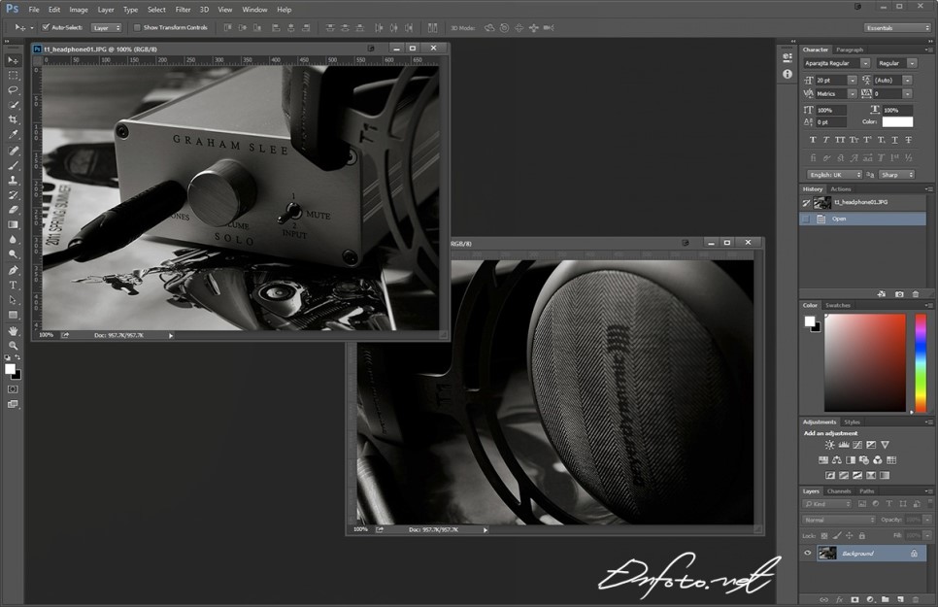Pick a color in the red color field
This screenshot has width=938, height=607.
click(x=865, y=363)
